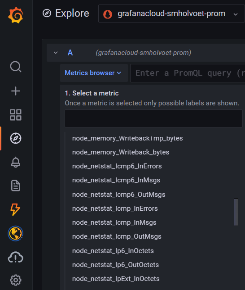Open the grafanacloud-smholvoet-prom datasource dropdown
The width and height of the screenshot is (245, 290).
coord(171,14)
